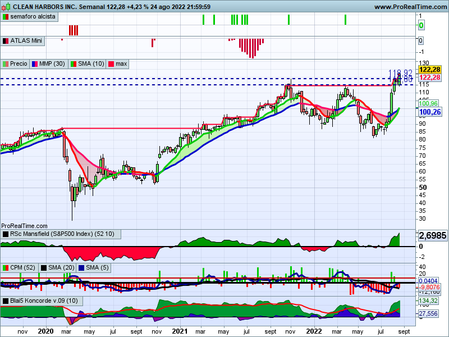Click the 50 level on price axis
The image size is (449, 337).
(x=423, y=188)
